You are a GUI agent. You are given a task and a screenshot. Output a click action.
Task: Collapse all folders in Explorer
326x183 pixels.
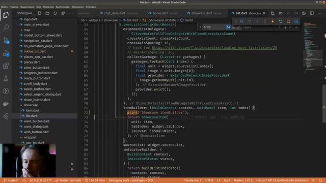[x=63, y=13]
